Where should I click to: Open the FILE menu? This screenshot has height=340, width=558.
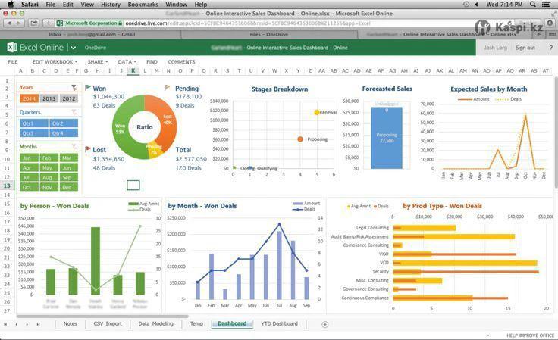tap(13, 62)
